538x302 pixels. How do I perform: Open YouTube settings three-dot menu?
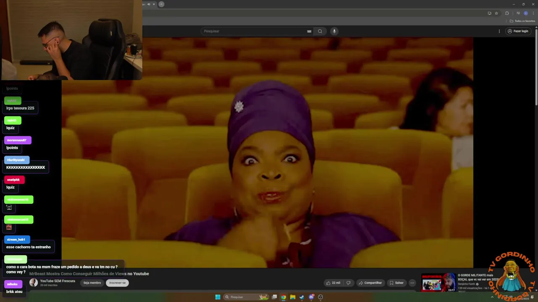pyautogui.click(x=499, y=31)
